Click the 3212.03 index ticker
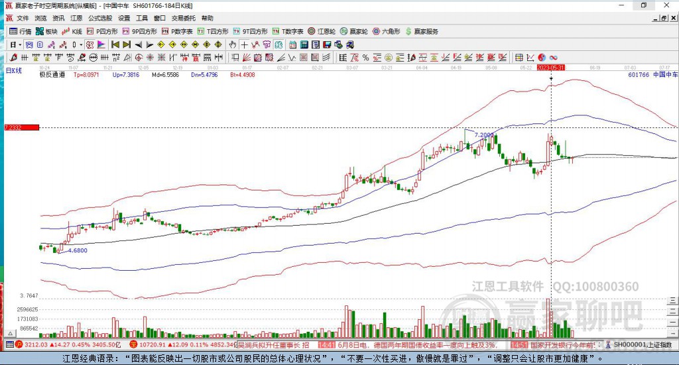 36,344
